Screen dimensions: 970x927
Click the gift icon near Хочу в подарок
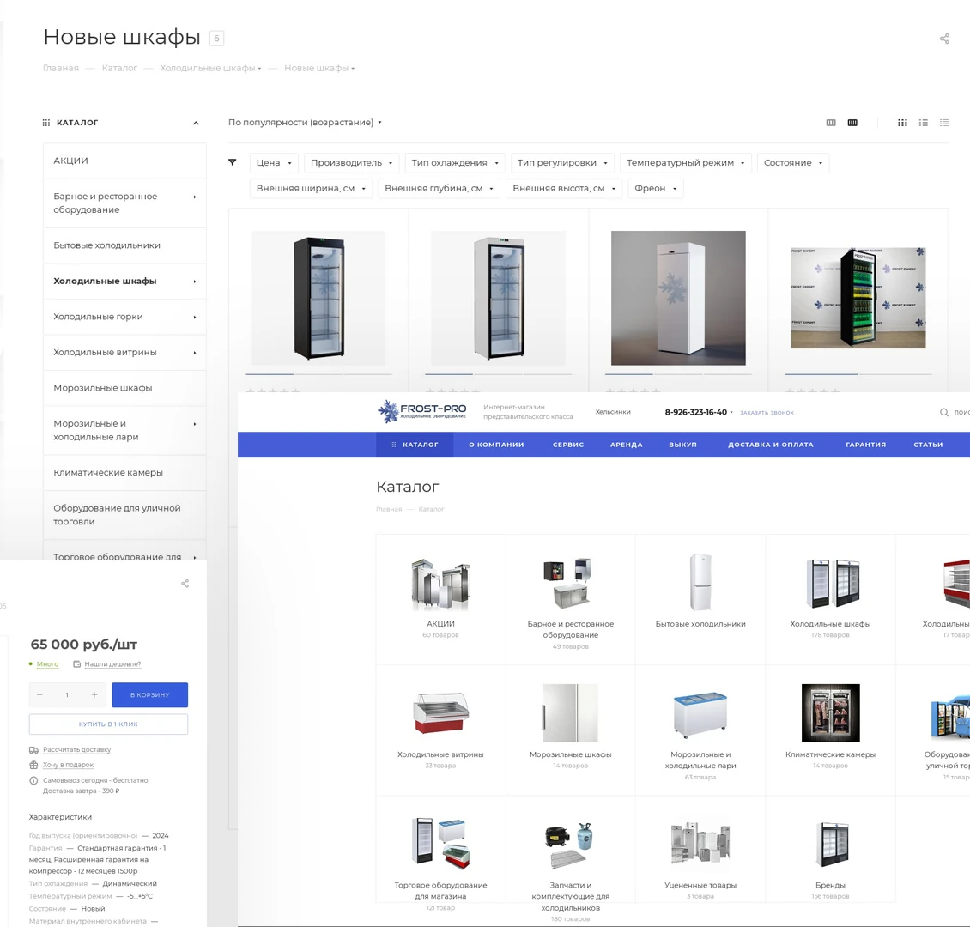(x=33, y=765)
